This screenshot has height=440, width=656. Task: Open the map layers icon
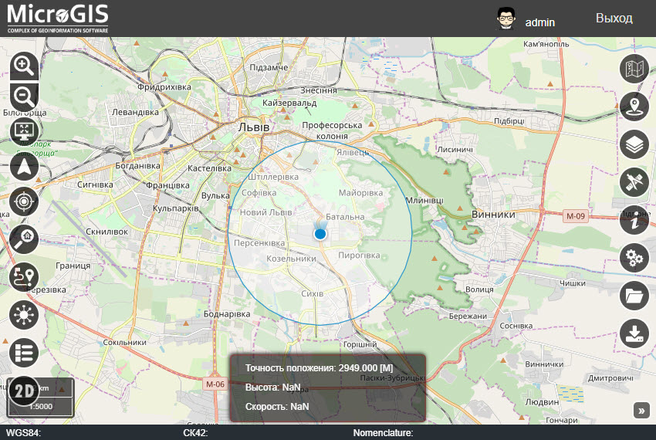pyautogui.click(x=634, y=144)
